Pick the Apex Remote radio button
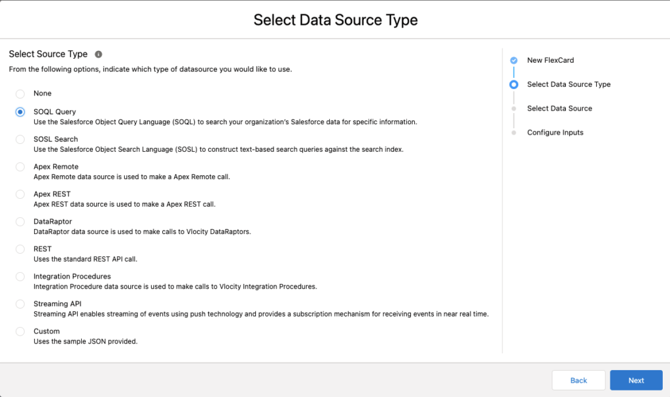This screenshot has width=670, height=397. point(20,167)
